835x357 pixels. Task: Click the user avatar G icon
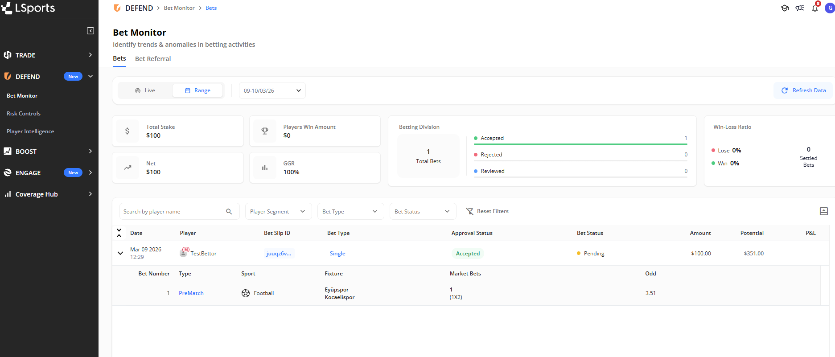pyautogui.click(x=830, y=8)
